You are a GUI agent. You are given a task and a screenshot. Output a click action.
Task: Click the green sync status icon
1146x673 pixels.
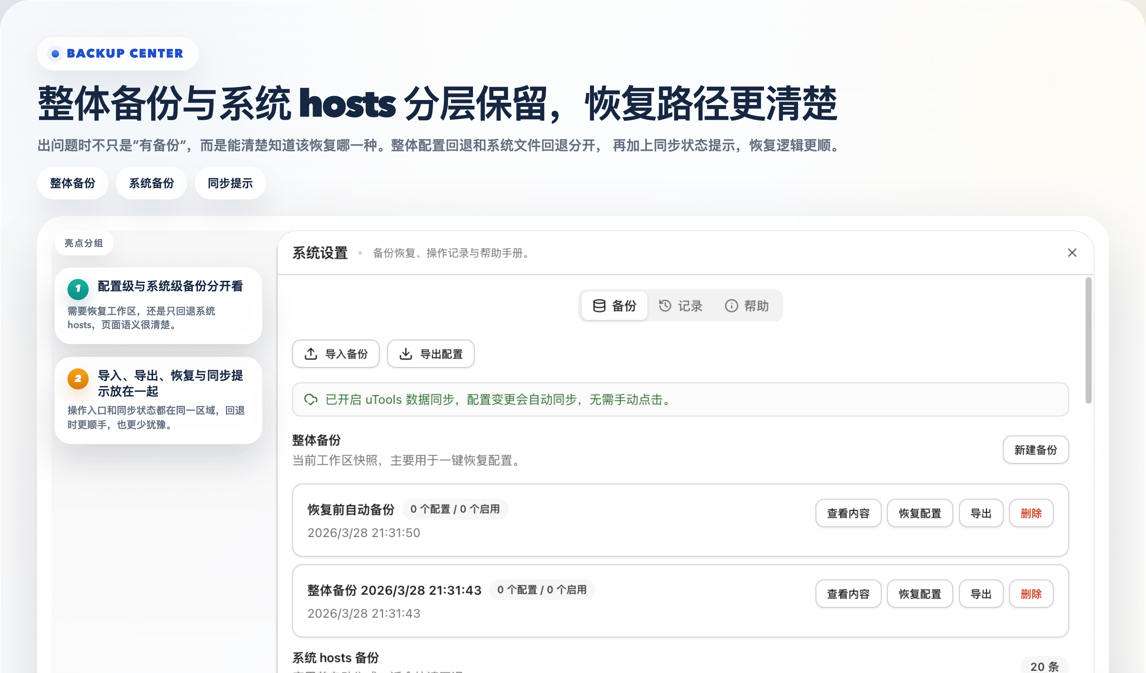click(x=311, y=399)
